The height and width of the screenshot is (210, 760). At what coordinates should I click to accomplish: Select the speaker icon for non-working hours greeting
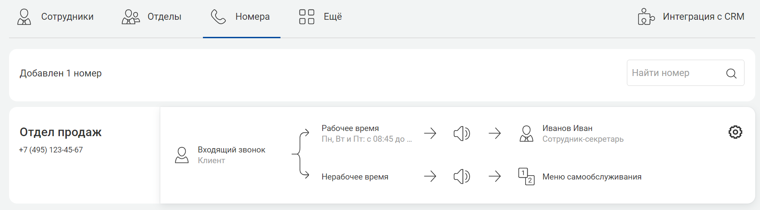point(461,177)
